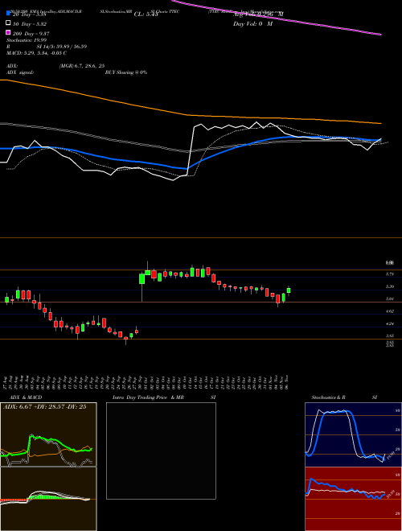Click the 5.78 price axis label
The image size is (402, 531).
coord(389,274)
